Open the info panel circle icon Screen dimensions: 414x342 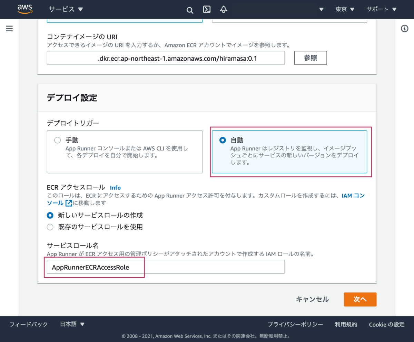405,29
